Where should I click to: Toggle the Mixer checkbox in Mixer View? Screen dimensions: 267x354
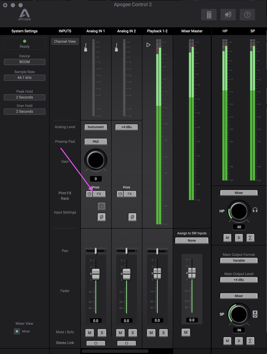click(x=17, y=331)
